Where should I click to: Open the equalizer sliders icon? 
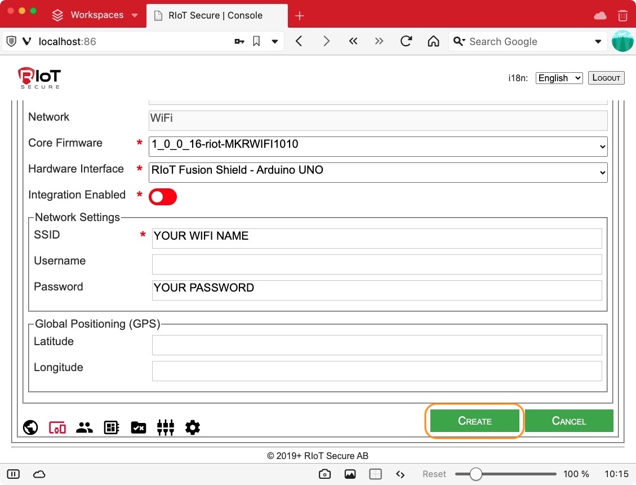pyautogui.click(x=166, y=428)
